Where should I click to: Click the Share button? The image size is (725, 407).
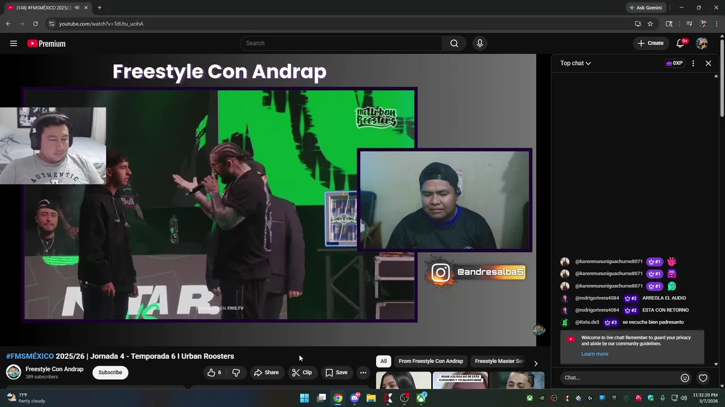266,373
